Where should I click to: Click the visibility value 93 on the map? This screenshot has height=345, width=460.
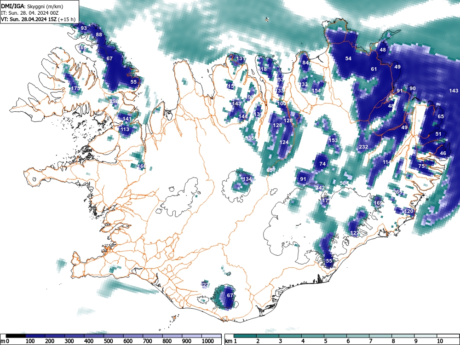[x=84, y=28]
